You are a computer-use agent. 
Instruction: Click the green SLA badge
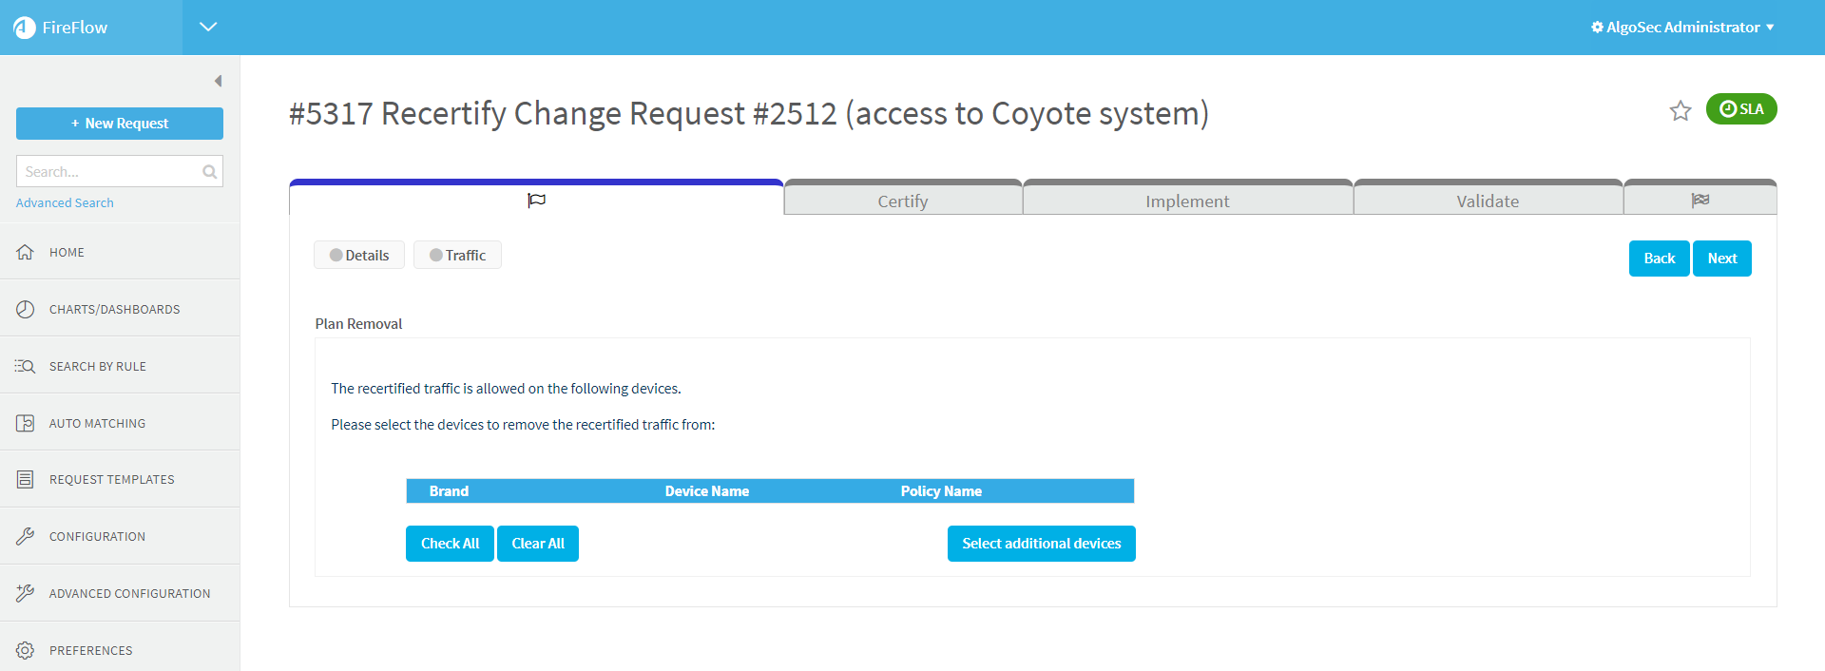tap(1740, 109)
